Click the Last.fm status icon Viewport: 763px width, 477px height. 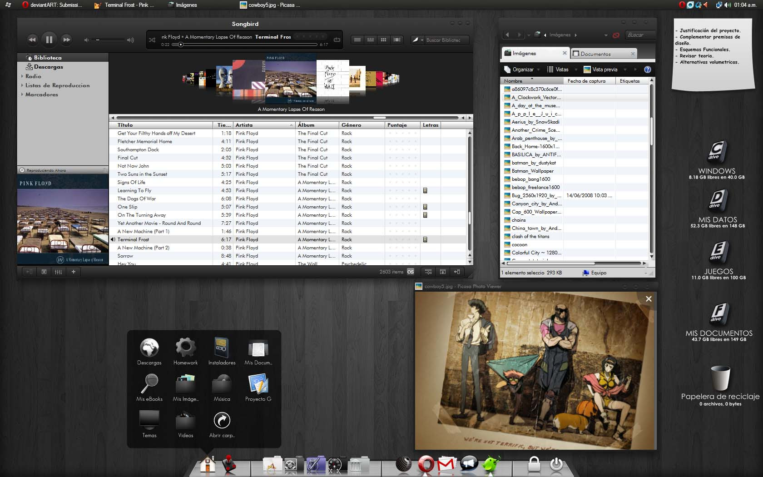click(x=411, y=272)
